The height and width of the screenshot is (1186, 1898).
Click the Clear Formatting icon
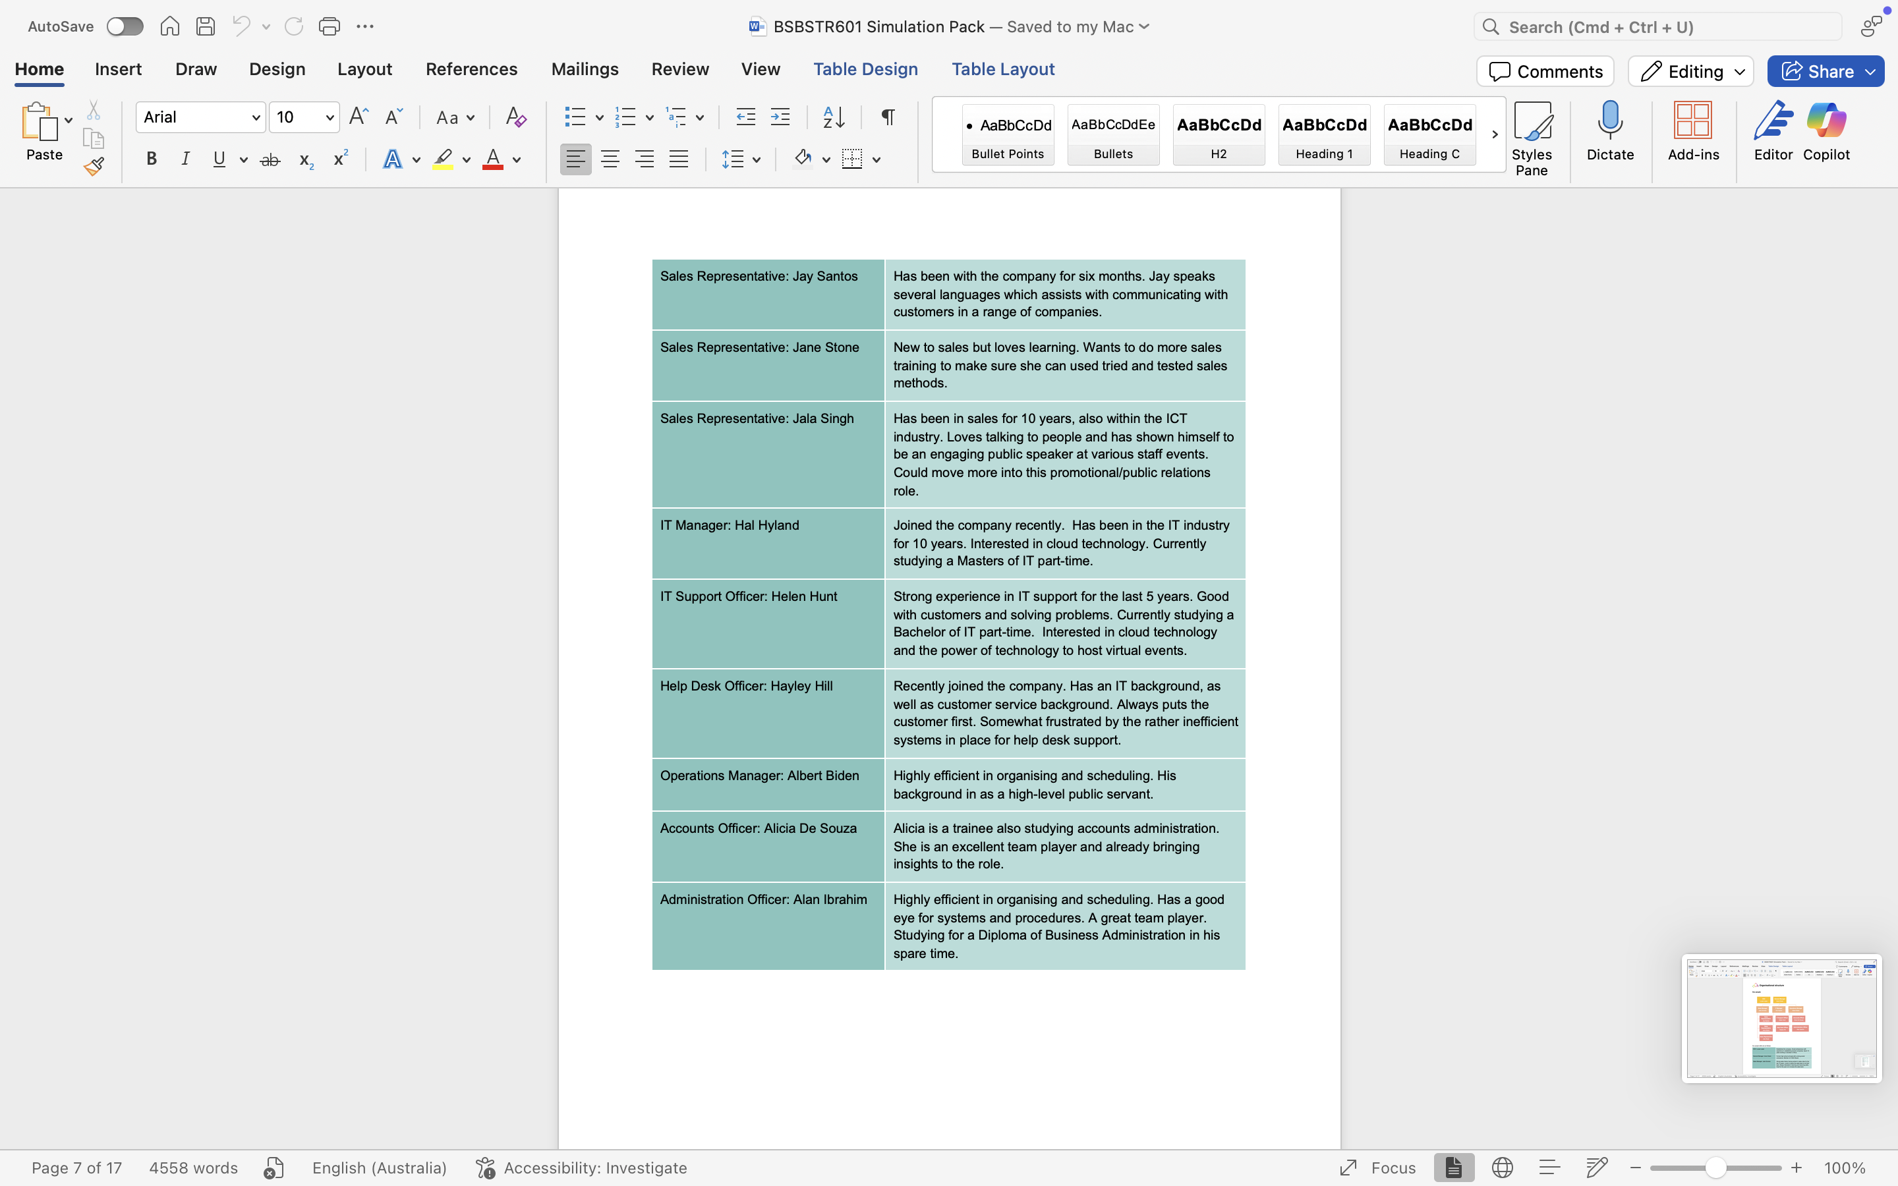(x=515, y=118)
